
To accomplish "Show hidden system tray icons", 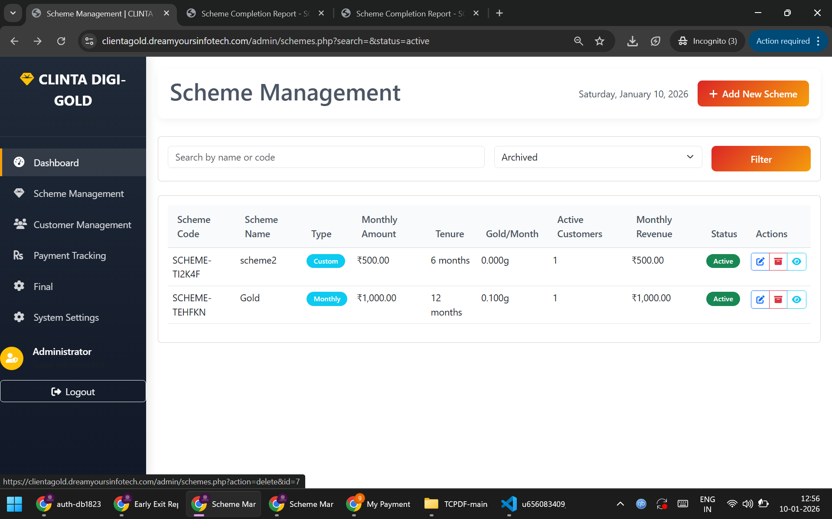I will pyautogui.click(x=620, y=504).
